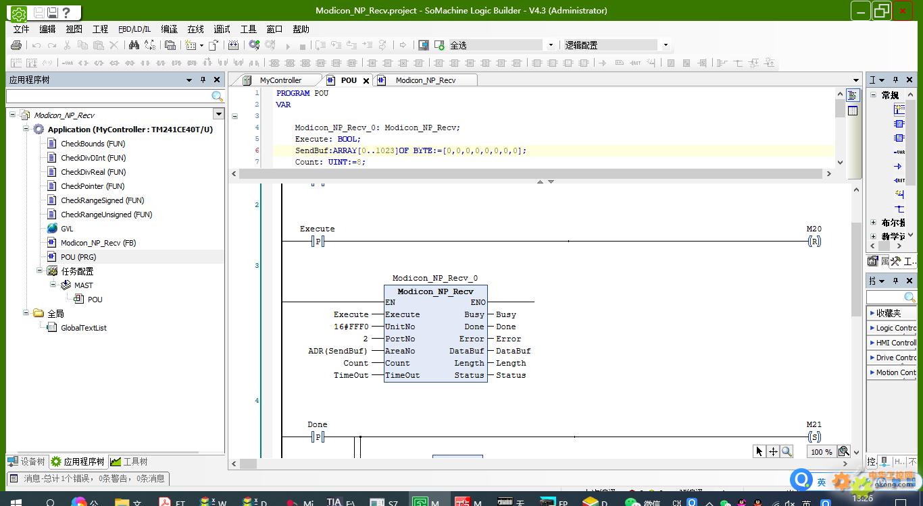Pin the 应用程序树 panel

[x=203, y=80]
